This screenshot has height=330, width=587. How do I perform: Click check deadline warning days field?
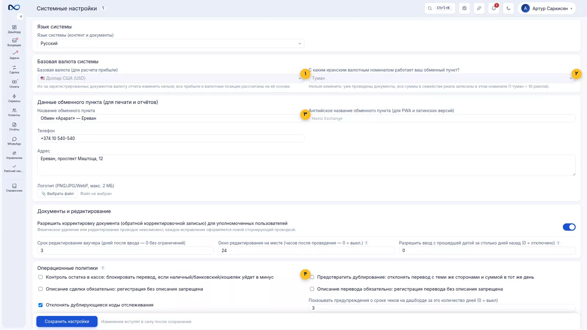442,308
